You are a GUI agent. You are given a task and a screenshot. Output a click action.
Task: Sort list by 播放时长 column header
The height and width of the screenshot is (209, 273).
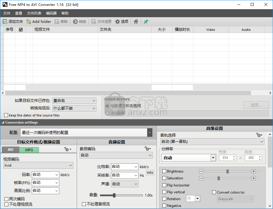[x=182, y=30]
